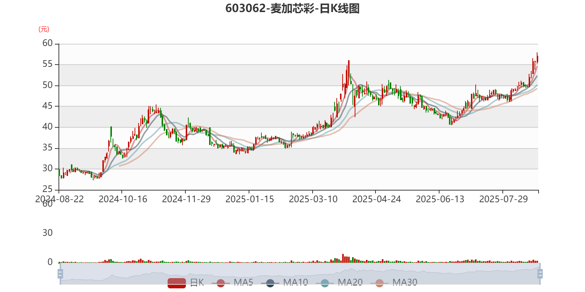Image resolution: width=585 pixels, height=292 pixels.
Task: Click the volume axis label 0
Action: point(50,262)
